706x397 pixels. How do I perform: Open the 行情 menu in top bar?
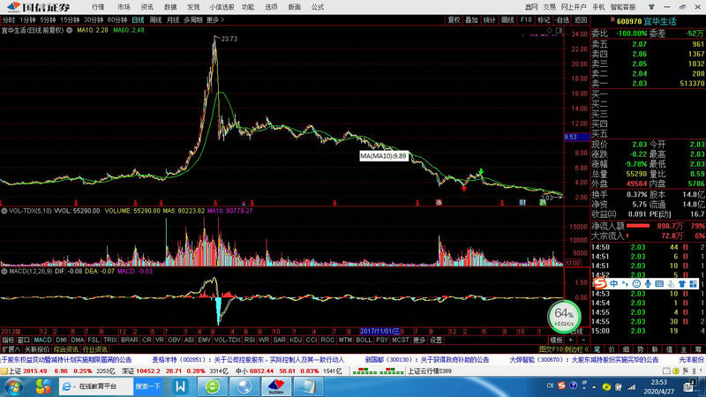pos(98,6)
